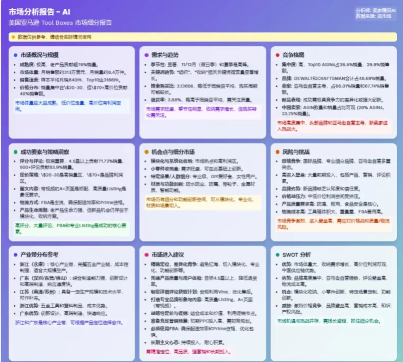Select the 市场进入建议 heading

pos(168,255)
